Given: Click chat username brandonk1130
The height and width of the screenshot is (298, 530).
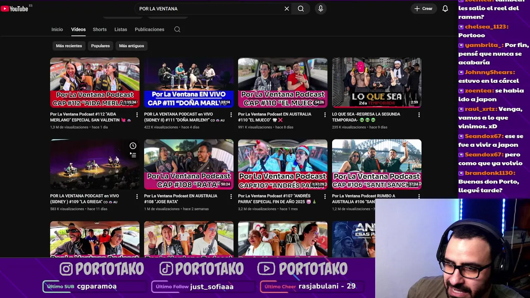Looking at the screenshot, I should click(490, 173).
